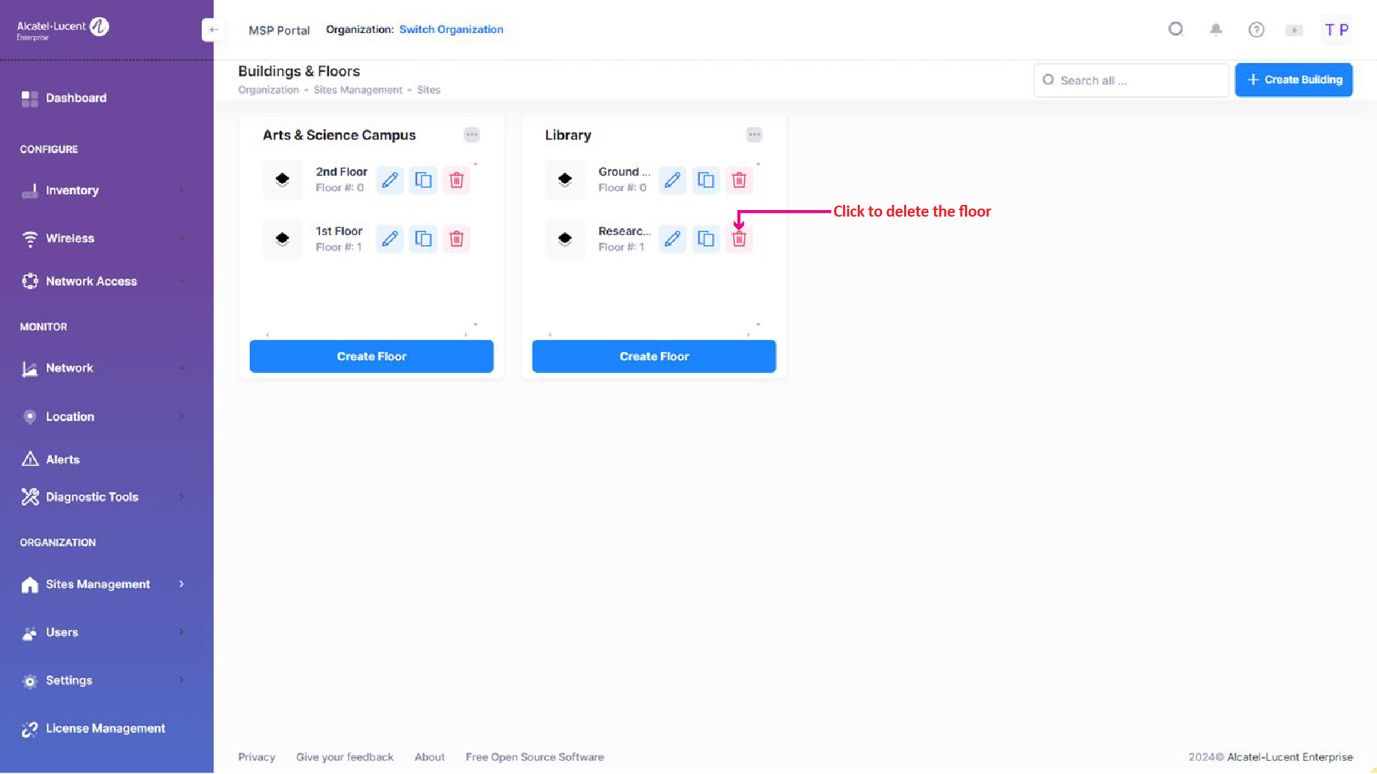Image resolution: width=1377 pixels, height=774 pixels.
Task: Collapse the sidebar with arrow button
Action: [x=213, y=29]
